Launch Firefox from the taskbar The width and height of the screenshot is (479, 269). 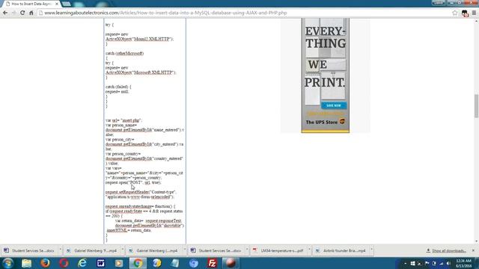45,263
